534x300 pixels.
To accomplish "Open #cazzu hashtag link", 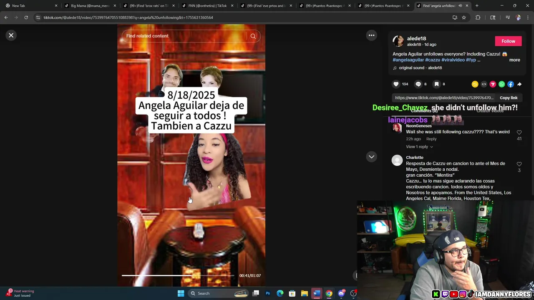I will (433, 60).
